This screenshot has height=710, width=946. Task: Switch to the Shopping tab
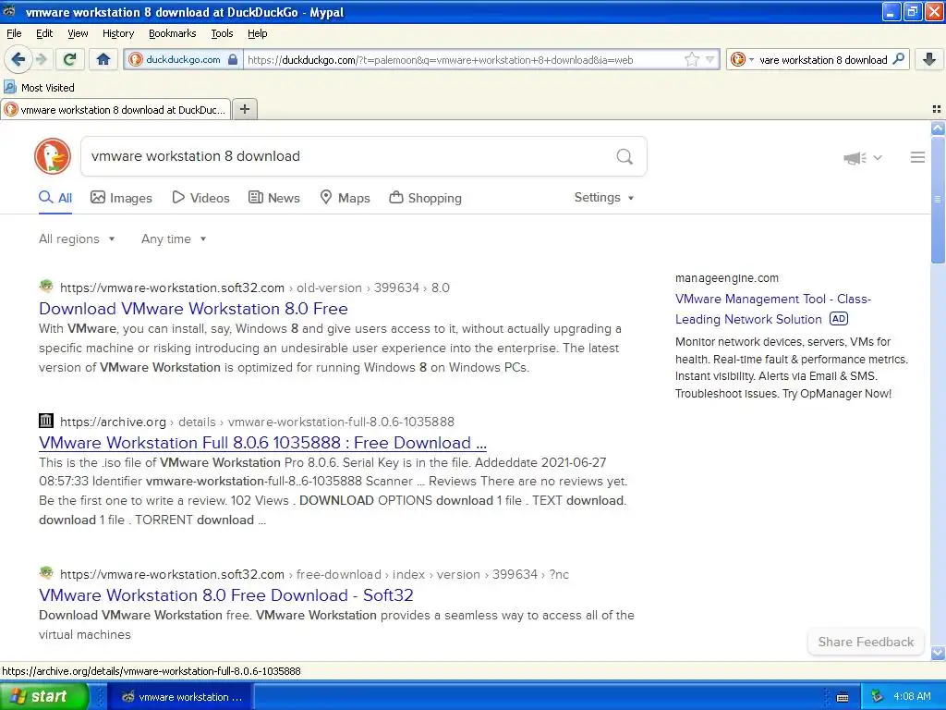tap(425, 198)
